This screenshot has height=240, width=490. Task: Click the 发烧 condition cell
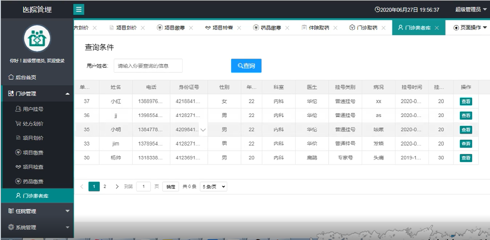point(378,144)
